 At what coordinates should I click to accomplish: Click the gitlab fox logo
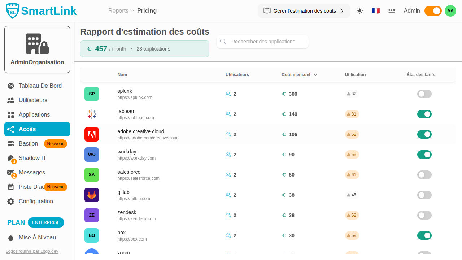(x=92, y=195)
